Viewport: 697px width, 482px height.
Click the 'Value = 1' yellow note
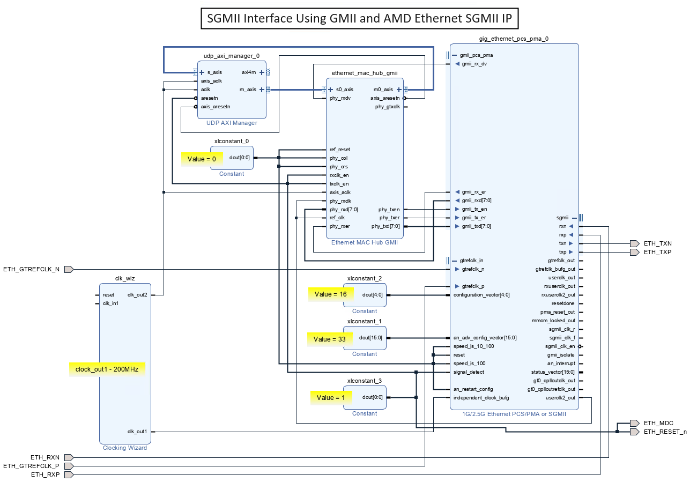332,397
